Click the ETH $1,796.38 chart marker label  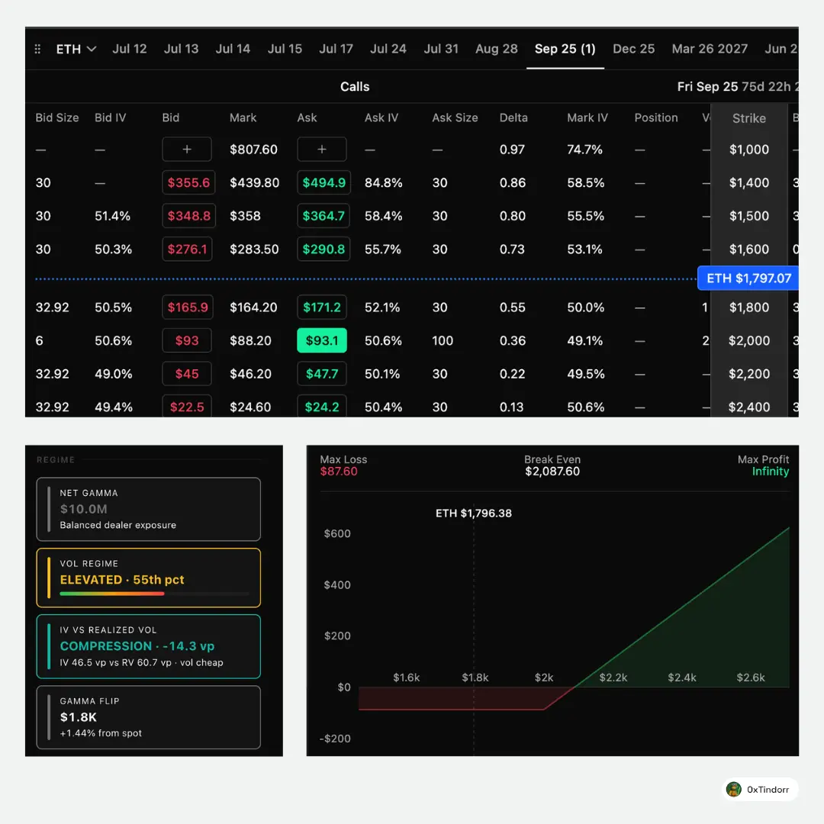[474, 513]
